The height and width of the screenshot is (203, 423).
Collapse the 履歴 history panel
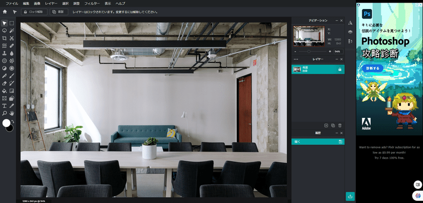[x=337, y=133]
